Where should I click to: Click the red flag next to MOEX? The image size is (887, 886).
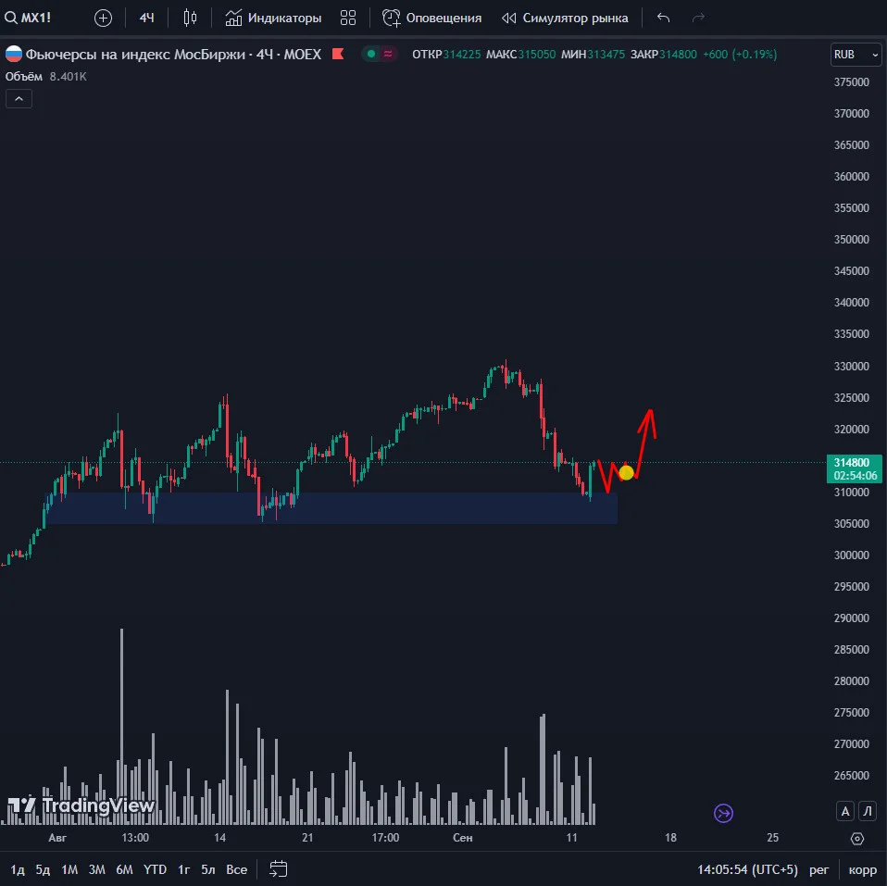coord(338,54)
